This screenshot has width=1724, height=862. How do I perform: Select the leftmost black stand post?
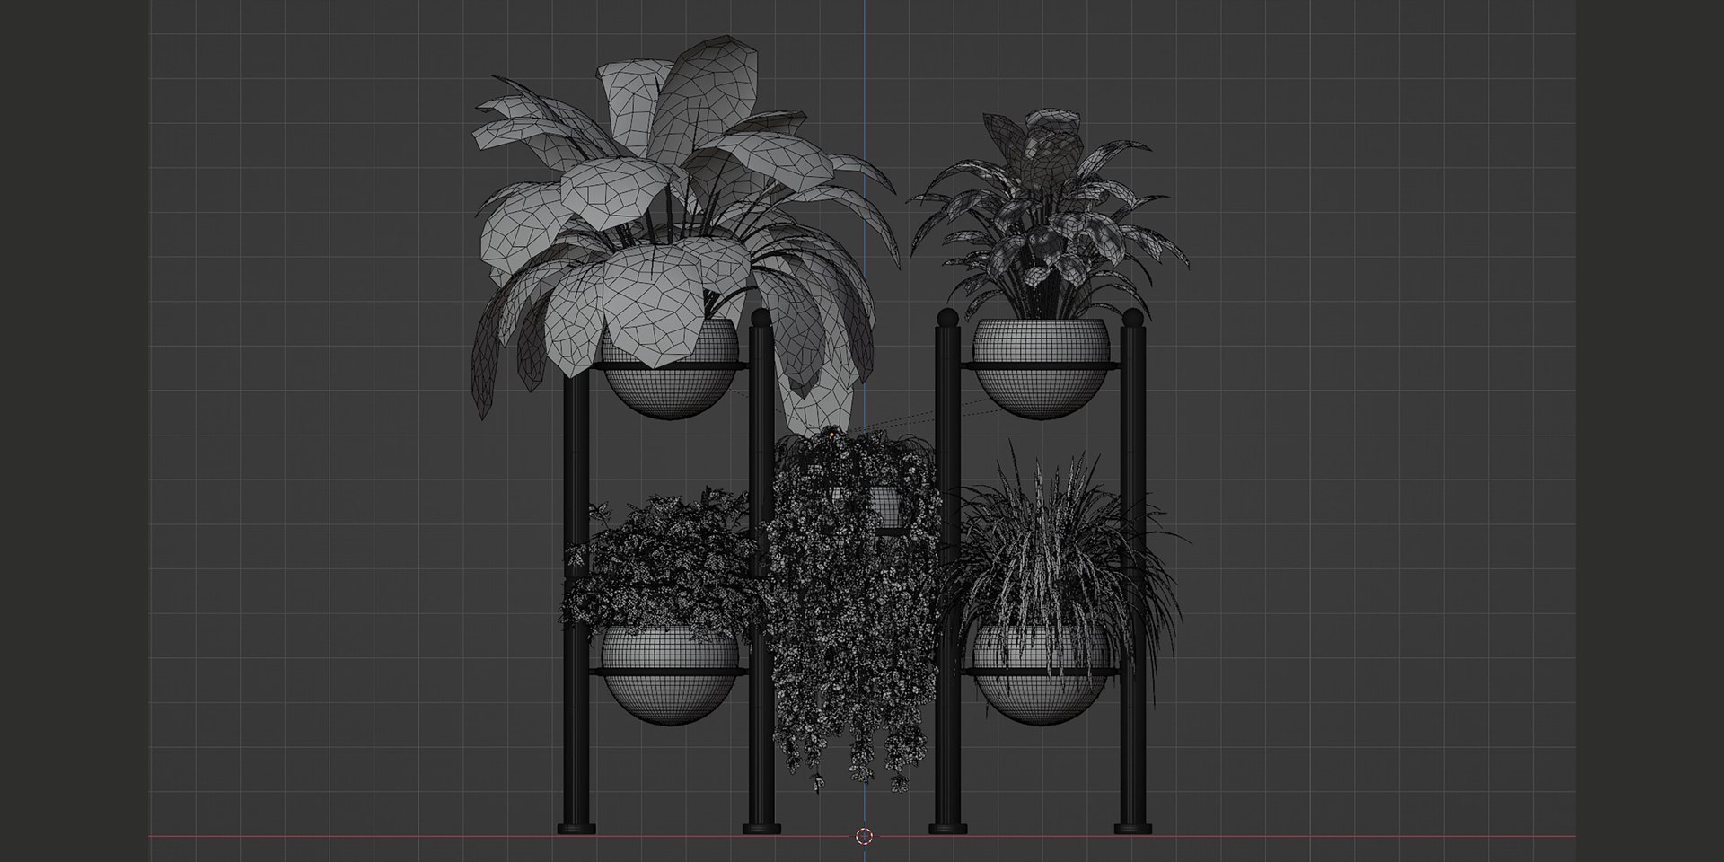[x=575, y=602]
